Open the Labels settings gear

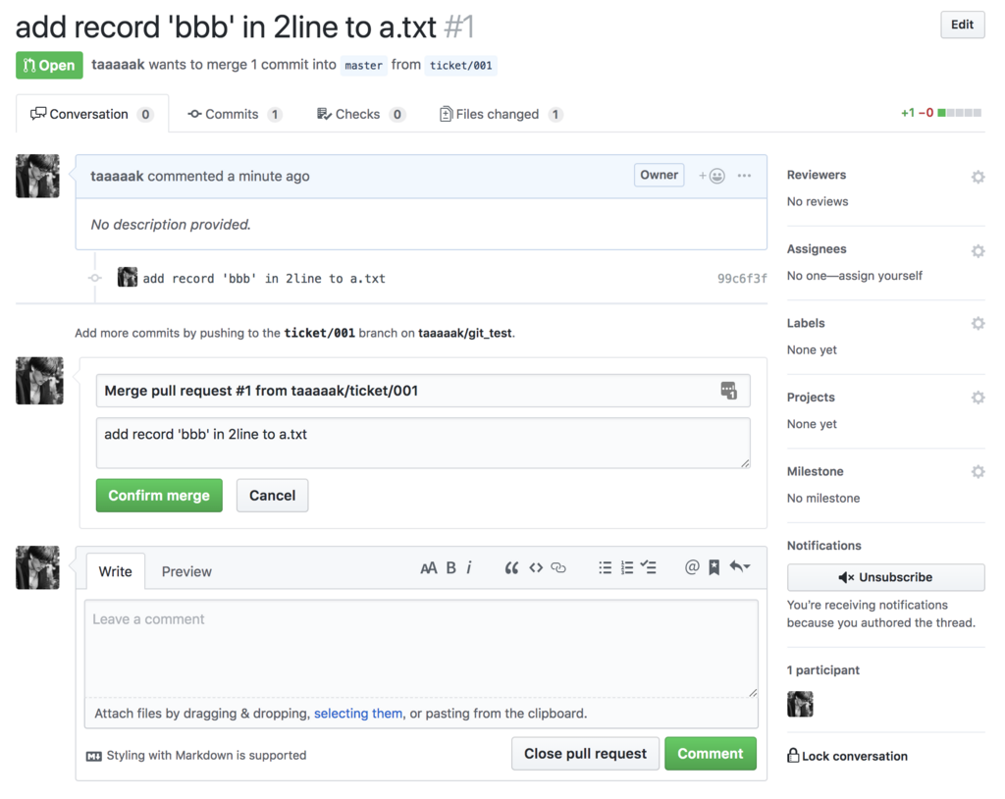click(978, 323)
